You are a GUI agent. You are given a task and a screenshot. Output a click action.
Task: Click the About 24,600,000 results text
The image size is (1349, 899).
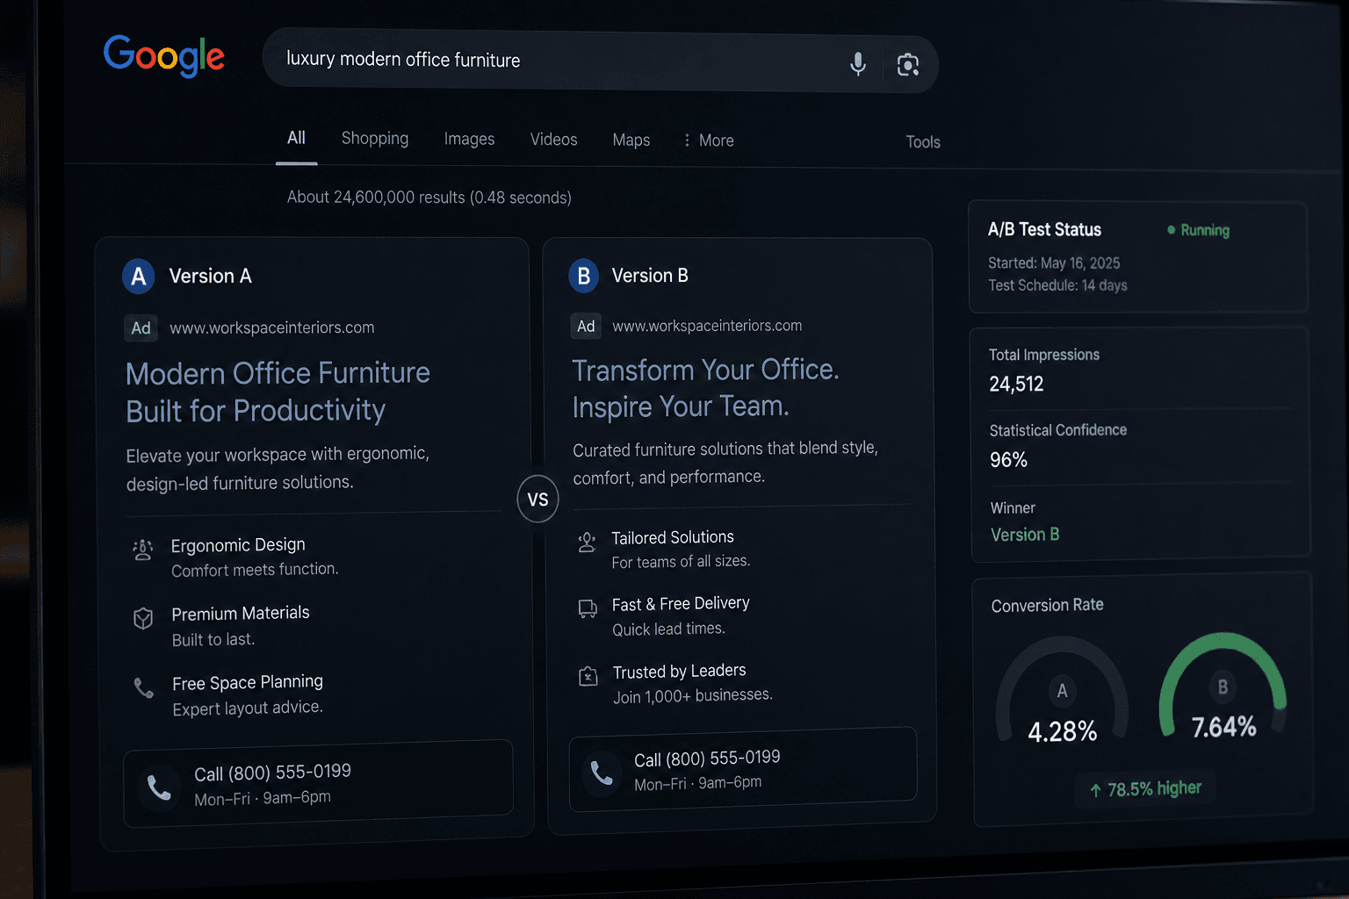pyautogui.click(x=429, y=198)
